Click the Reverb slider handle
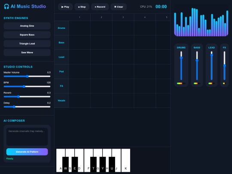Viewport: 232px width, 174px height. [18, 97]
